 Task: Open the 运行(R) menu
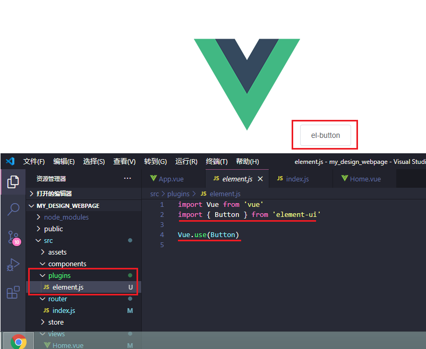186,161
